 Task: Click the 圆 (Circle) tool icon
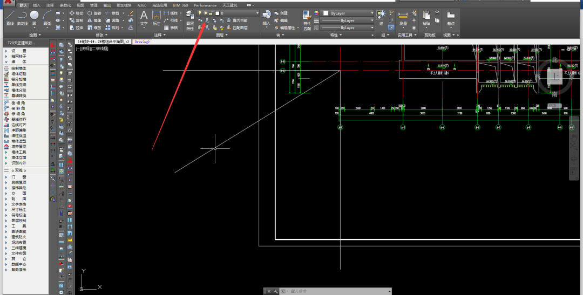(35, 17)
